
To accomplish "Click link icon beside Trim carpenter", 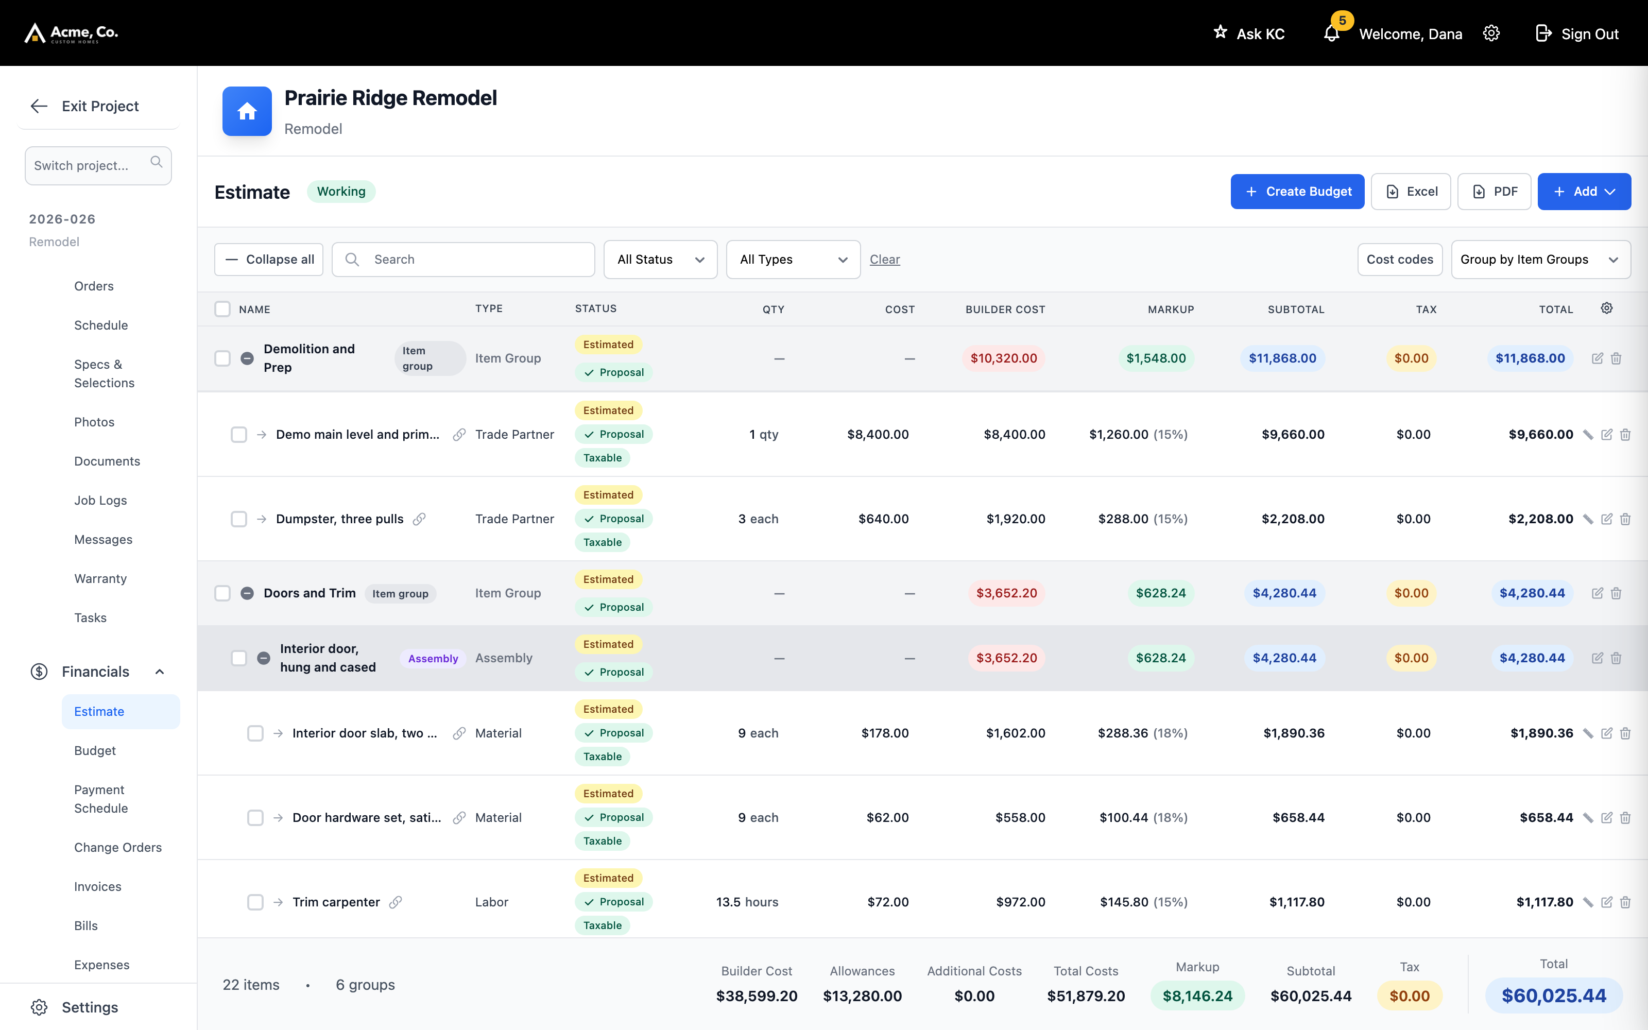I will click(x=396, y=902).
